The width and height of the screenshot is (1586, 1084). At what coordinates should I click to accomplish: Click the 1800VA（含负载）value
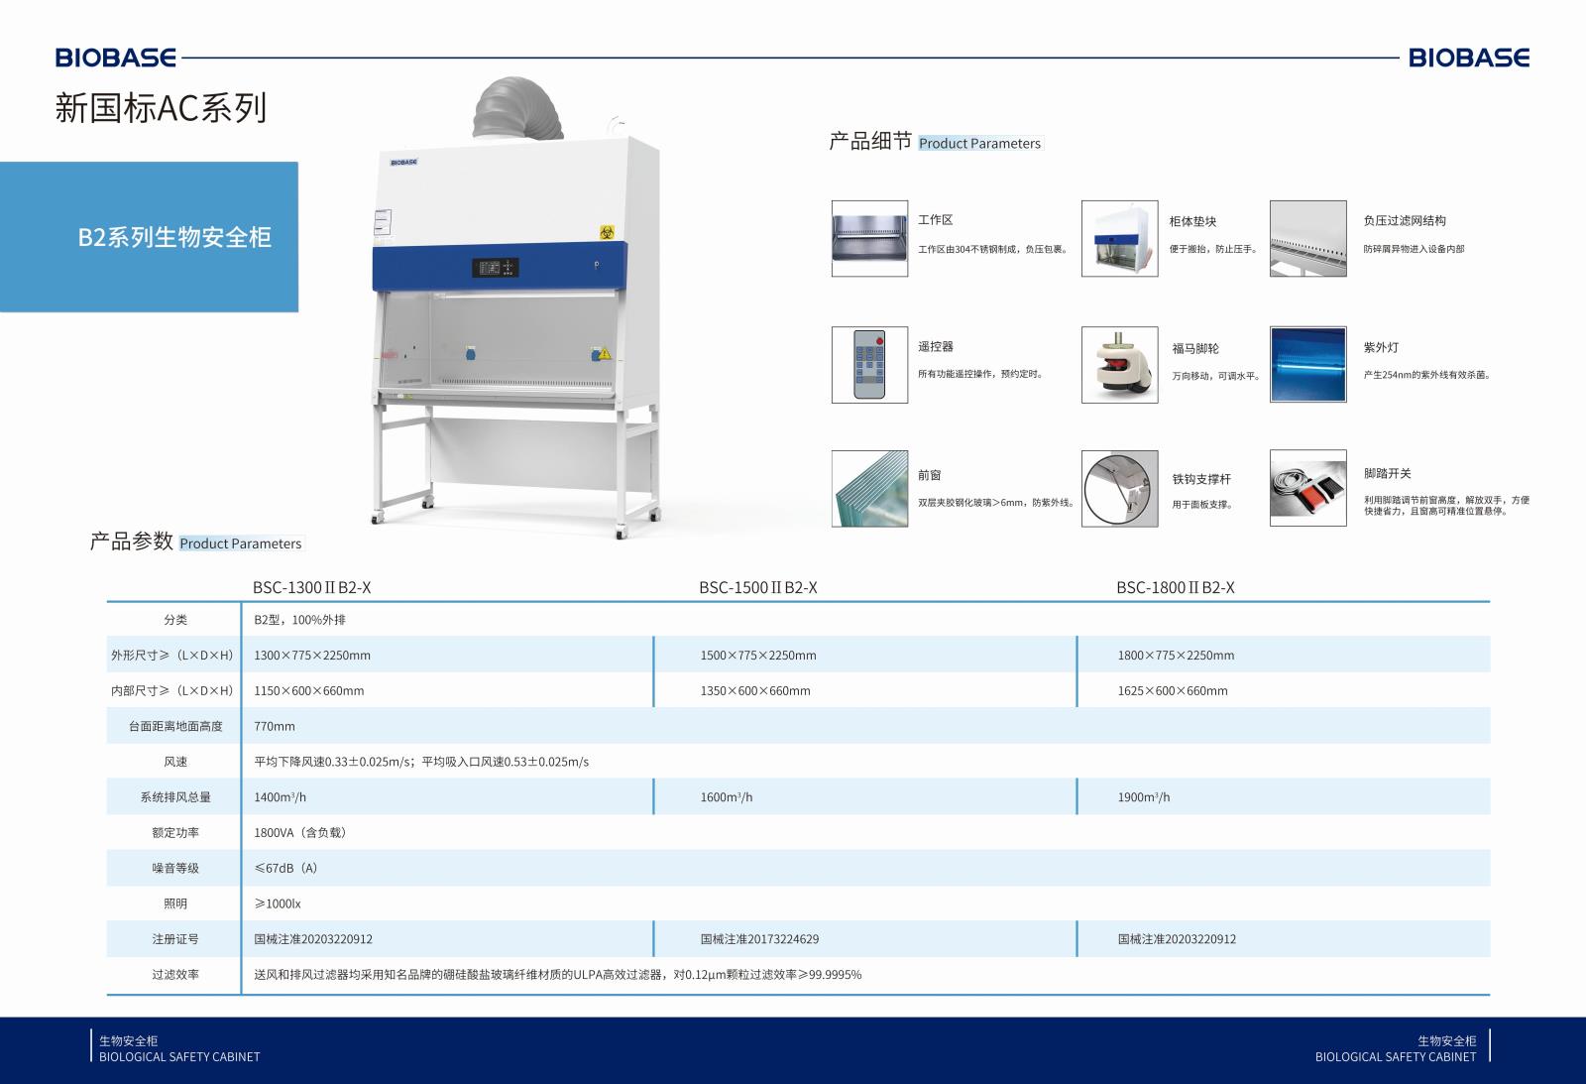(300, 833)
